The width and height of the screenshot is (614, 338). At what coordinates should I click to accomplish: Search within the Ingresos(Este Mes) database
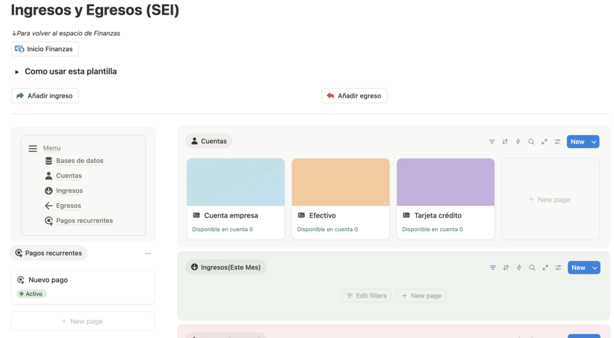532,268
